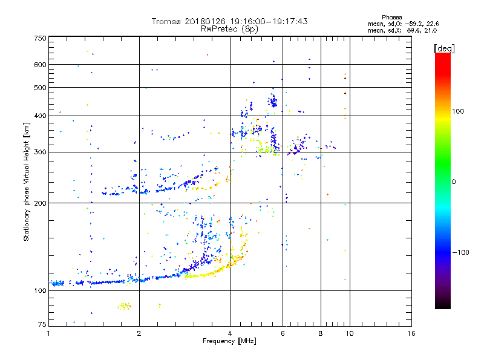Click the 'mean, sd,X: 89.6, 21.0' line
484x363 pixels.
pos(402,30)
